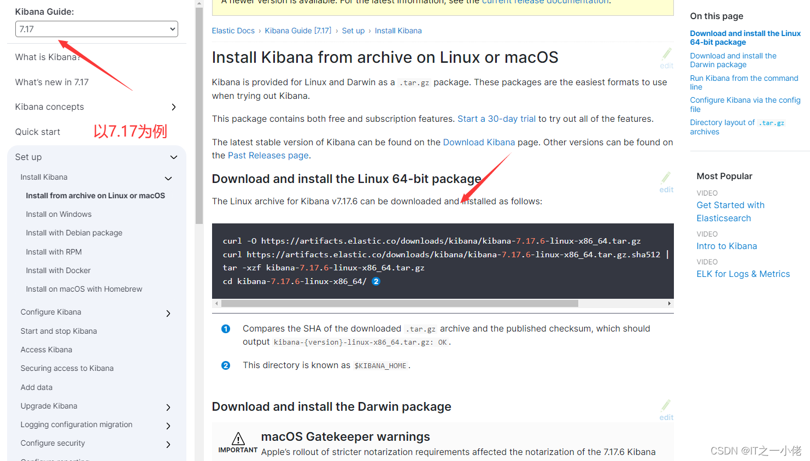Screen dimensions: 810x461
Task: Click the code callout number 2 after cd command
Action: tap(376, 281)
